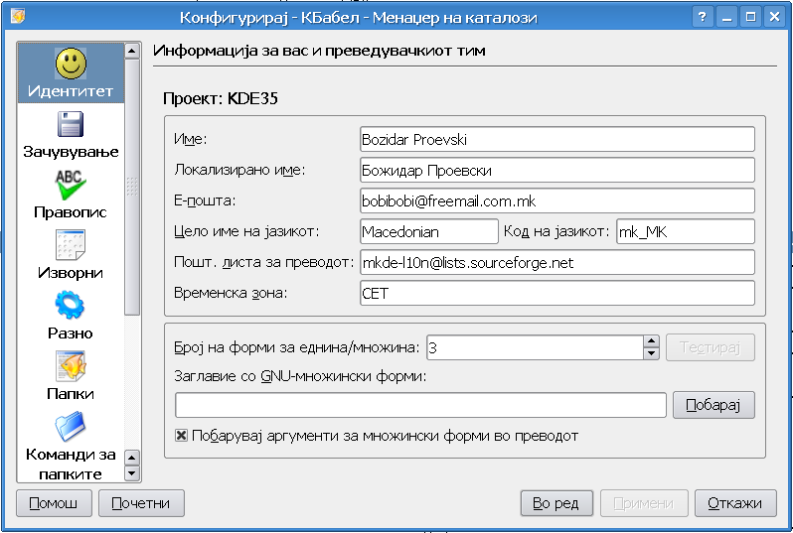793x533 pixels.
Task: Click the Локализирано име input field
Action: click(557, 171)
